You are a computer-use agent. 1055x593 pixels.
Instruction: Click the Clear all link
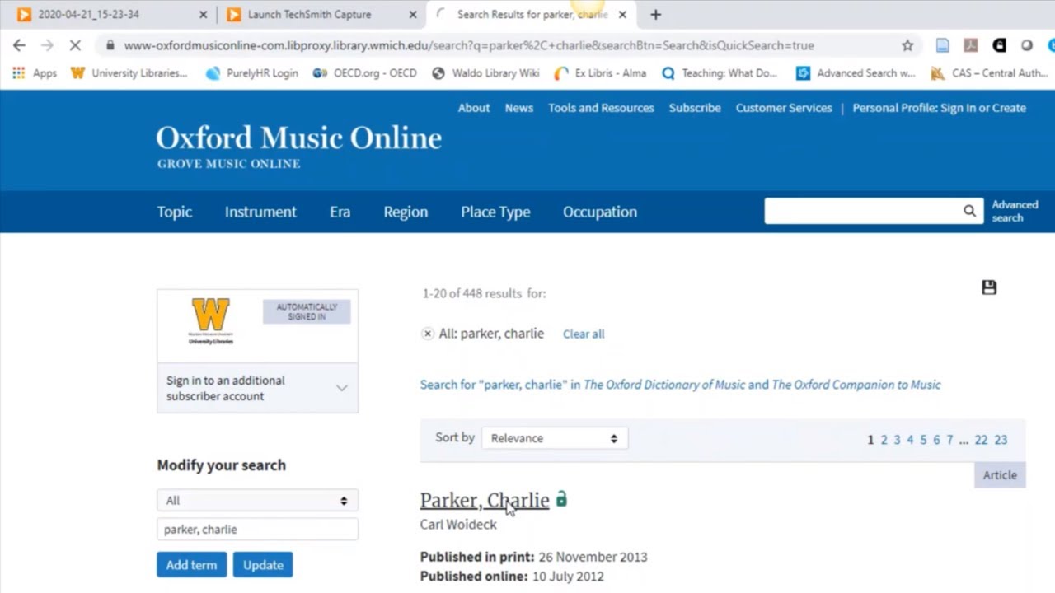pyautogui.click(x=584, y=334)
